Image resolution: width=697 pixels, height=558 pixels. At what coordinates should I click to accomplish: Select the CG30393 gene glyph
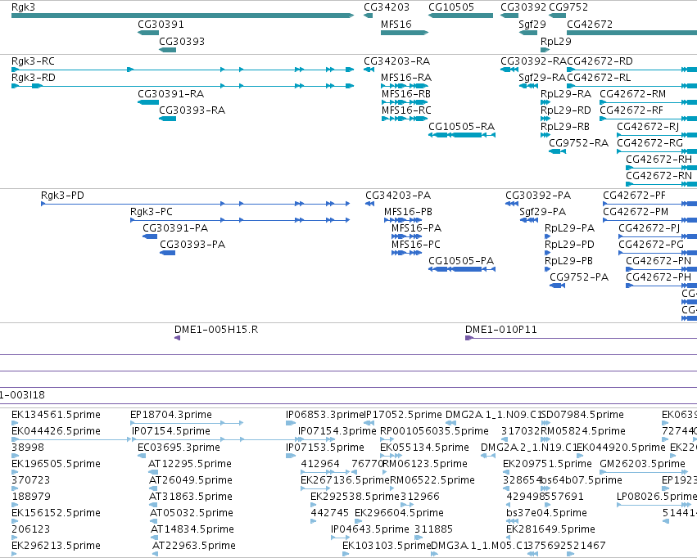pos(168,50)
